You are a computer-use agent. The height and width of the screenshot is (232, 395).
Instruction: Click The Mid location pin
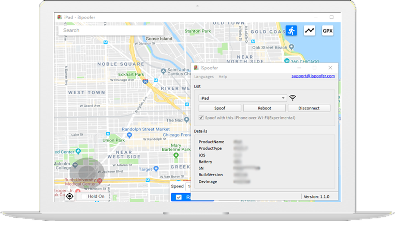pyautogui.click(x=186, y=120)
